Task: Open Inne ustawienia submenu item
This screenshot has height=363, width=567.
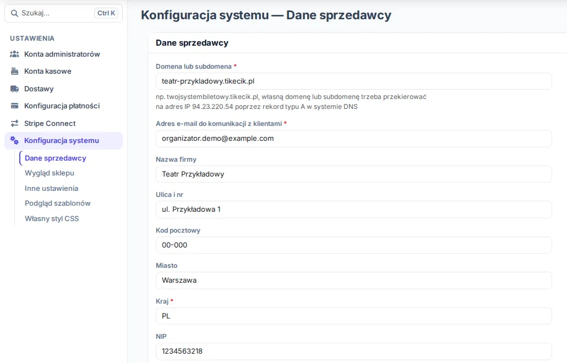Action: coord(51,188)
